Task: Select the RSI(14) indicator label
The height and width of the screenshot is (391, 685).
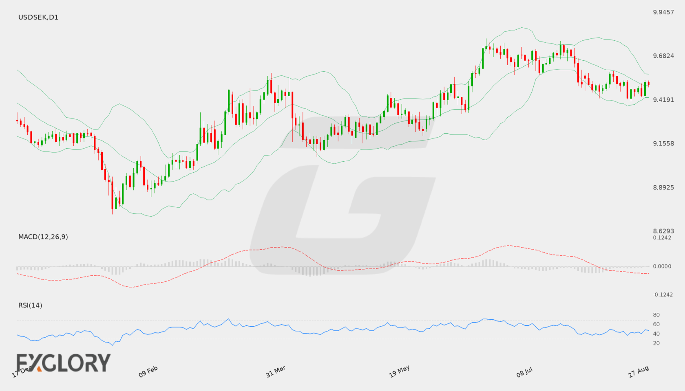Action: [x=30, y=305]
